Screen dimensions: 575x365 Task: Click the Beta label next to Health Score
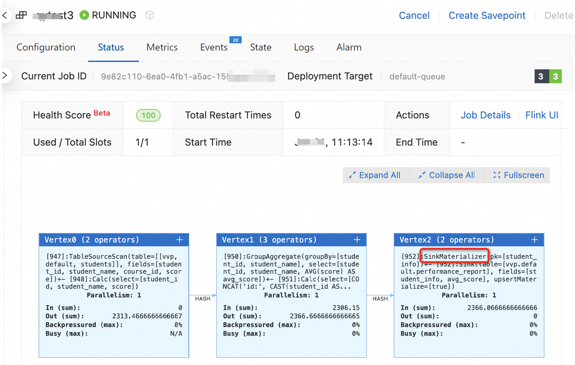(x=102, y=113)
